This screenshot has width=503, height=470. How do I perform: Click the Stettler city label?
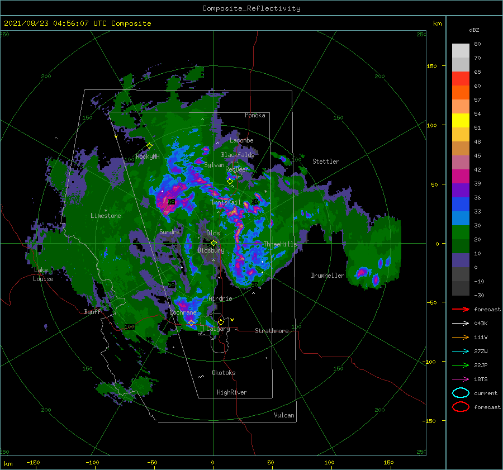tap(326, 162)
